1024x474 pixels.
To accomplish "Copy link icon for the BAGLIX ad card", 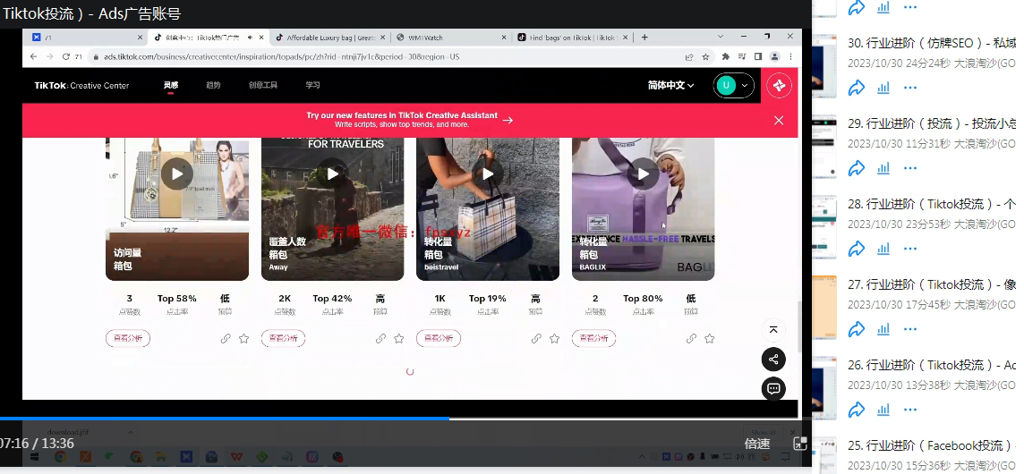I will 691,338.
